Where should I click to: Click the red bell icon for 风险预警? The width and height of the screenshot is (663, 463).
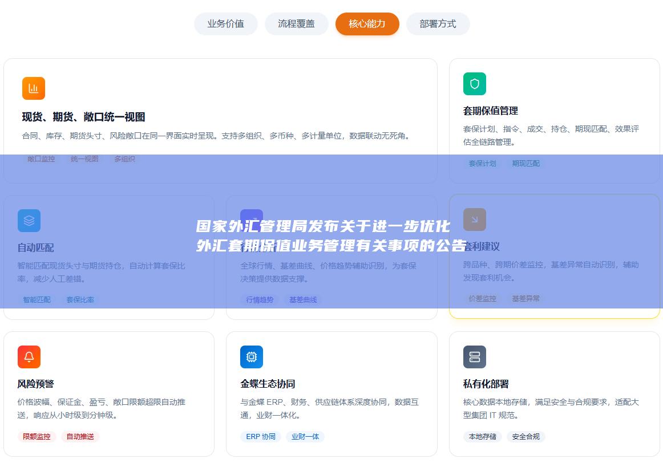pos(29,357)
